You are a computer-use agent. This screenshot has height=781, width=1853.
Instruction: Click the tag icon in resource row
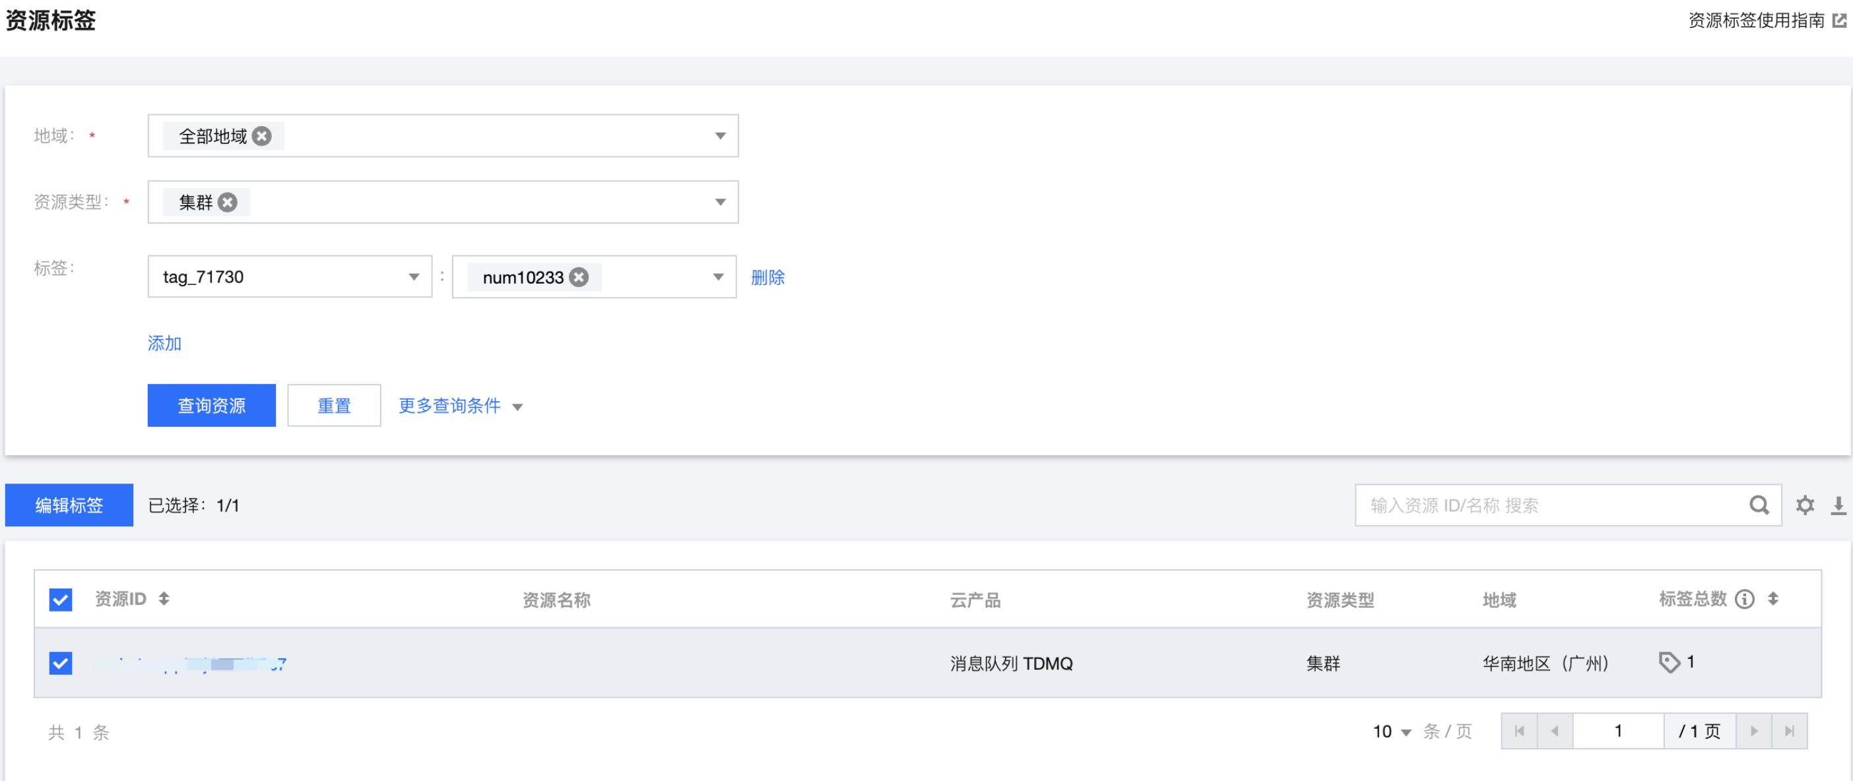1669,662
